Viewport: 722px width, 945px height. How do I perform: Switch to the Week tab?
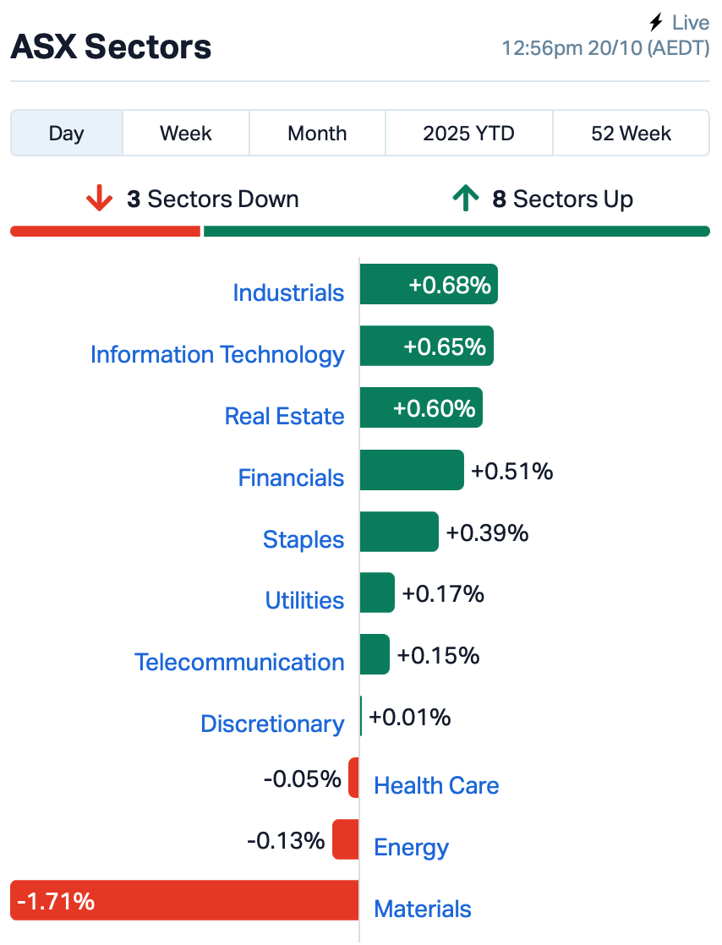(186, 134)
